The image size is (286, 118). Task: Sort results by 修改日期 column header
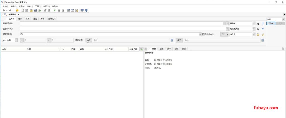pyautogui.click(x=116, y=49)
